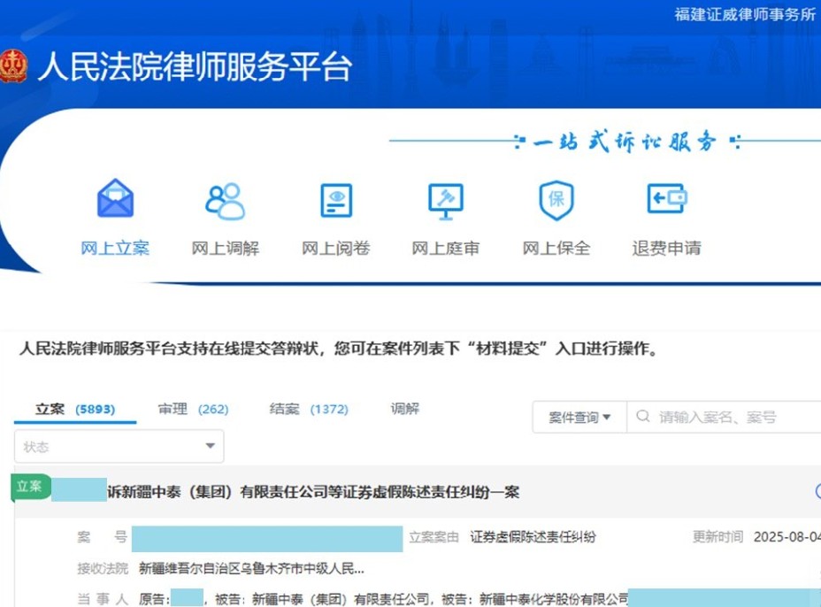
Task: Open the 网上庭审 gavel screen icon
Action: point(446,201)
